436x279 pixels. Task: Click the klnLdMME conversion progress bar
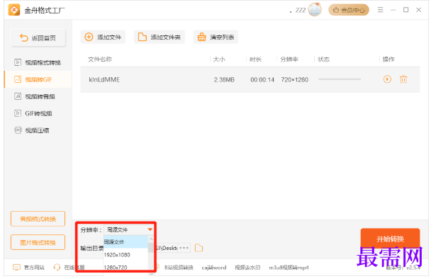pos(340,79)
